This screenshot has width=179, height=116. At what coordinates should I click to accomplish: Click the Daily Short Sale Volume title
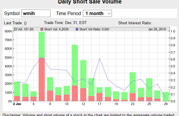click(x=90, y=2)
